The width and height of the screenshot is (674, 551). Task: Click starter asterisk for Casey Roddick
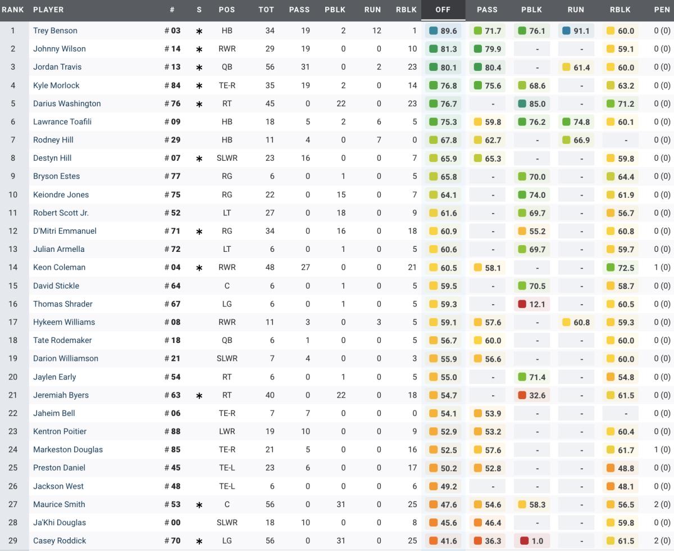click(199, 541)
